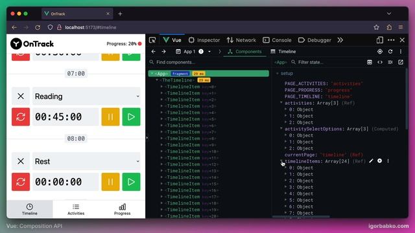Click the currentPage state value
This screenshot has height=233, width=415.
(x=333, y=155)
